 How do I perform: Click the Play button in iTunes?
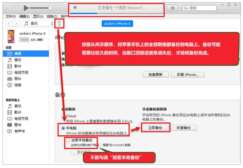[x=26, y=8]
